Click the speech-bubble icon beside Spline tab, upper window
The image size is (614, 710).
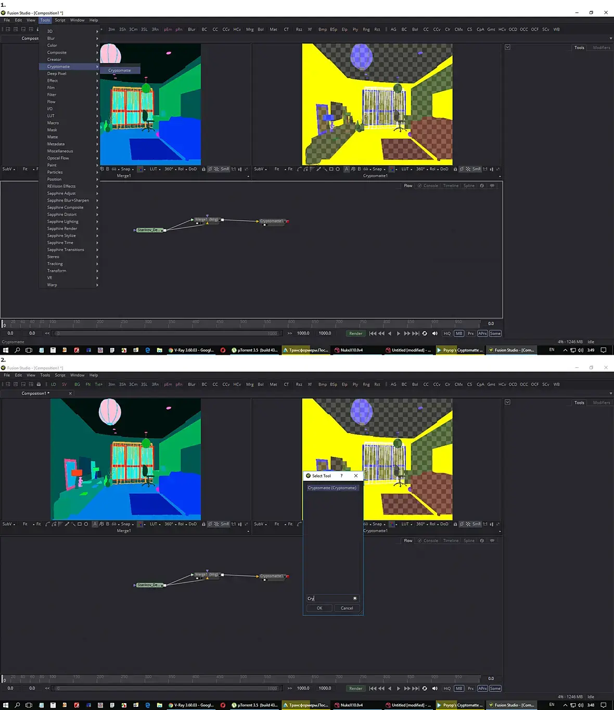tap(492, 185)
